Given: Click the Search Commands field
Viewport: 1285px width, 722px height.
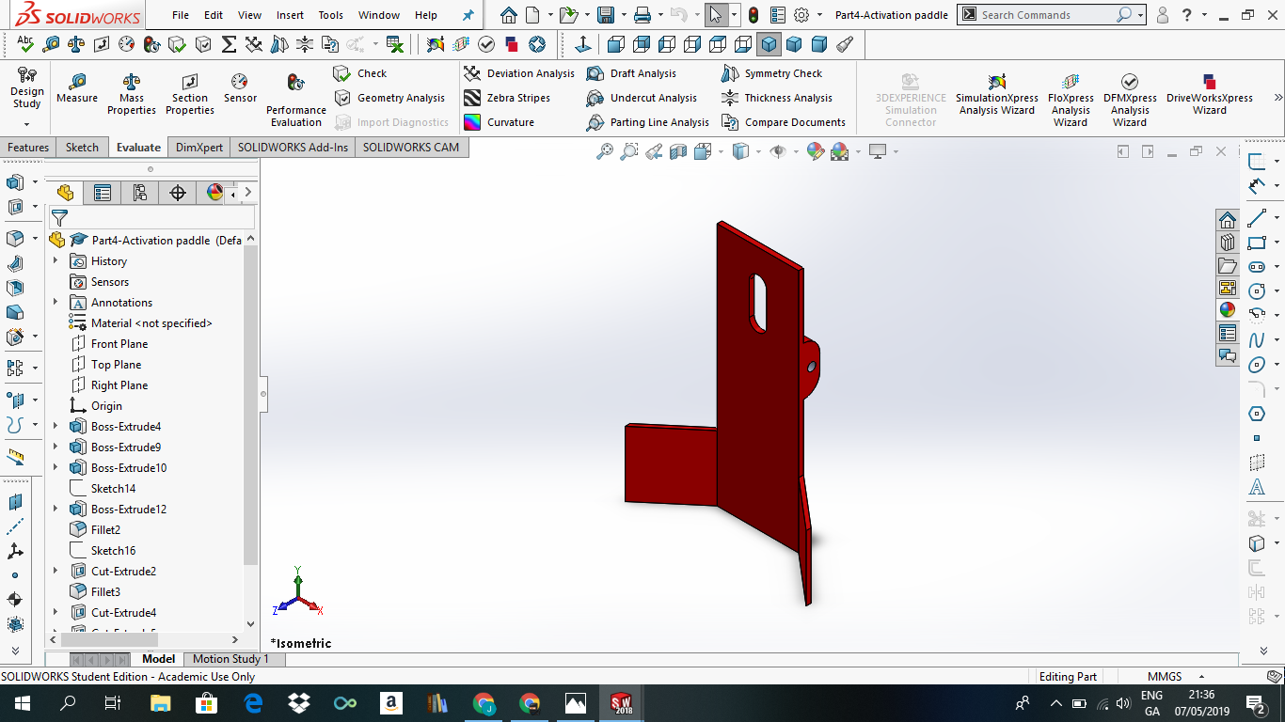Looking at the screenshot, I should (x=1046, y=15).
